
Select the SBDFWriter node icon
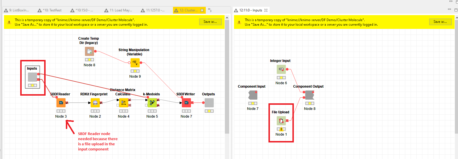point(186,103)
